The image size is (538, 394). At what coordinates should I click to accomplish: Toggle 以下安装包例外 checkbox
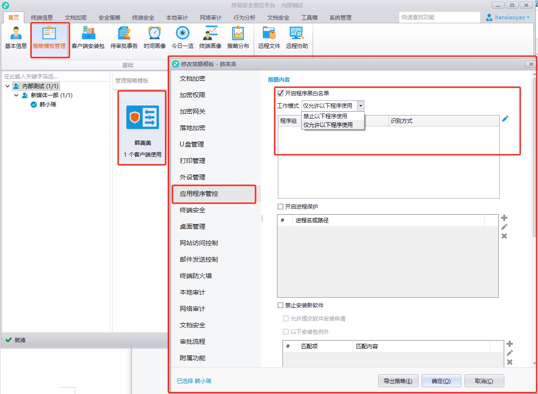286,331
